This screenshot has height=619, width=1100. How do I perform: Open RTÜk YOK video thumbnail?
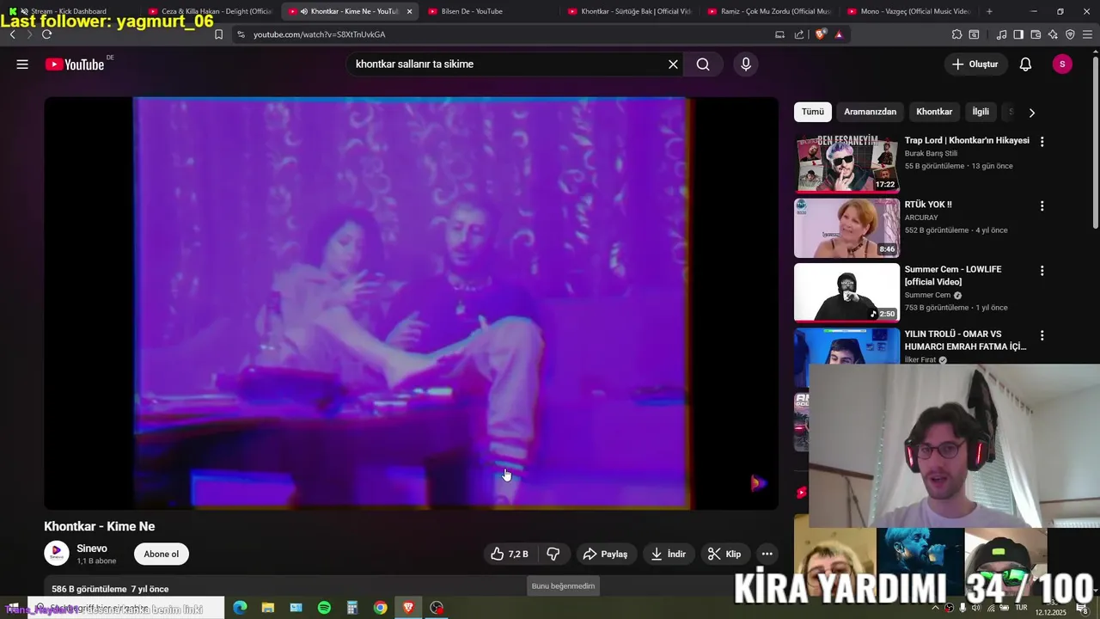[846, 228]
